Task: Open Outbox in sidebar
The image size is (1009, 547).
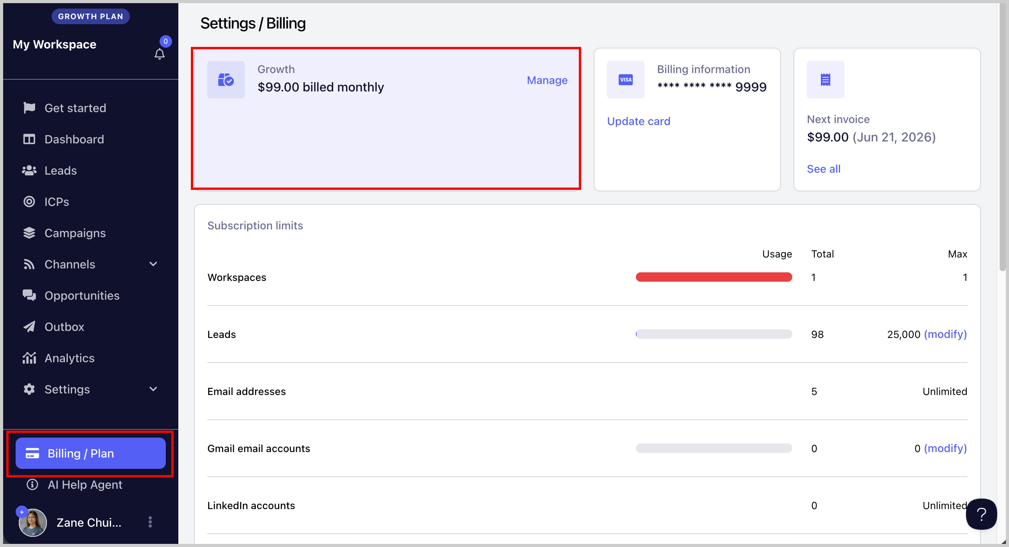Action: [64, 327]
